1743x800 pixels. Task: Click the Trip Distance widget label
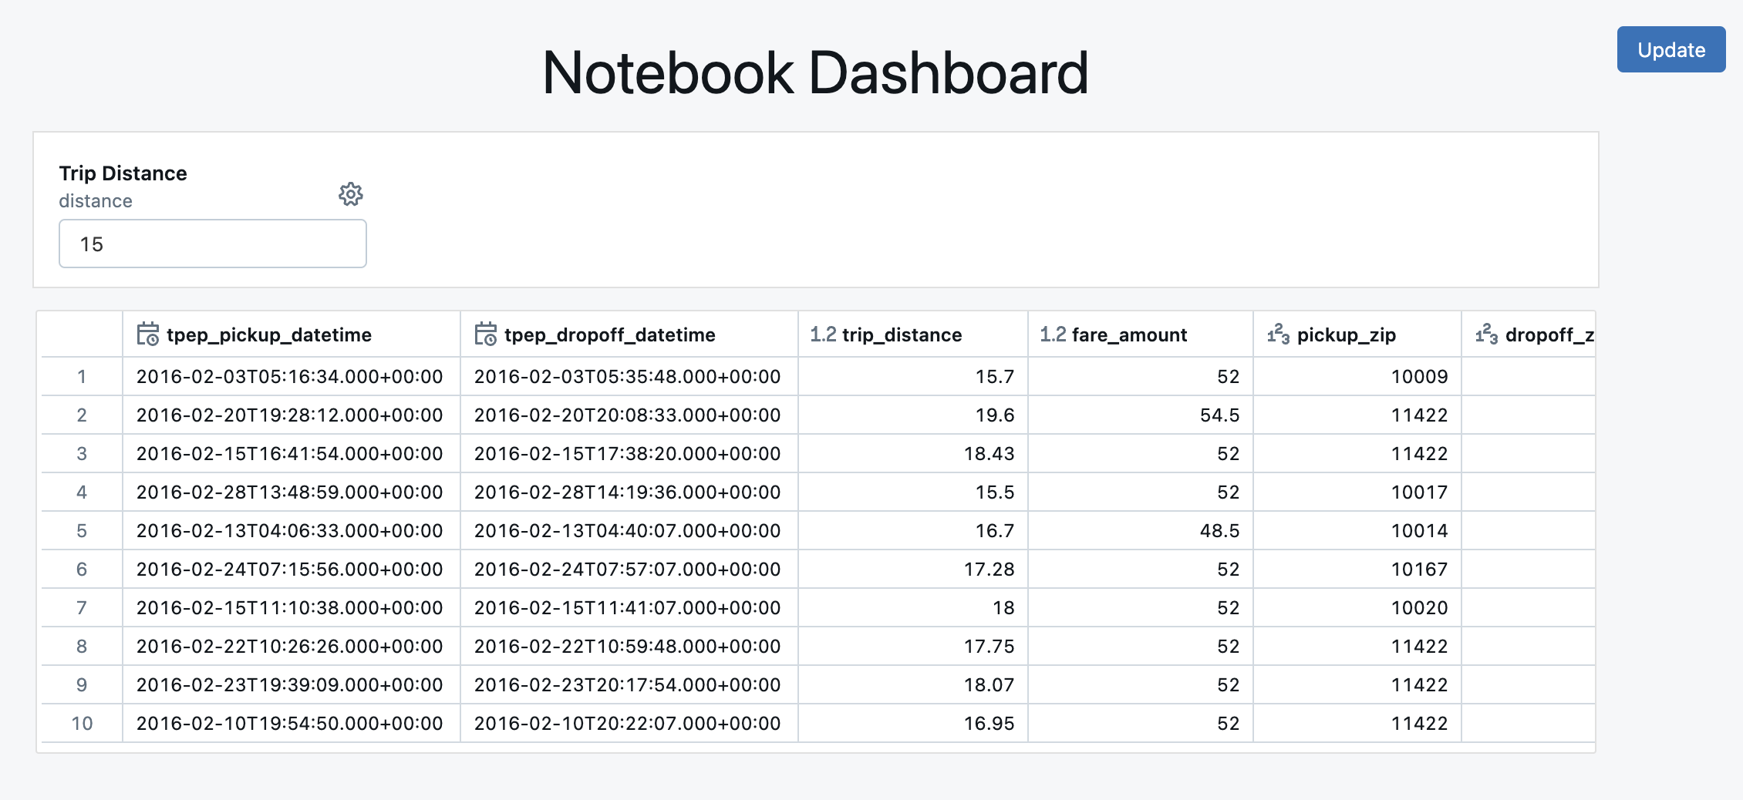pos(122,173)
